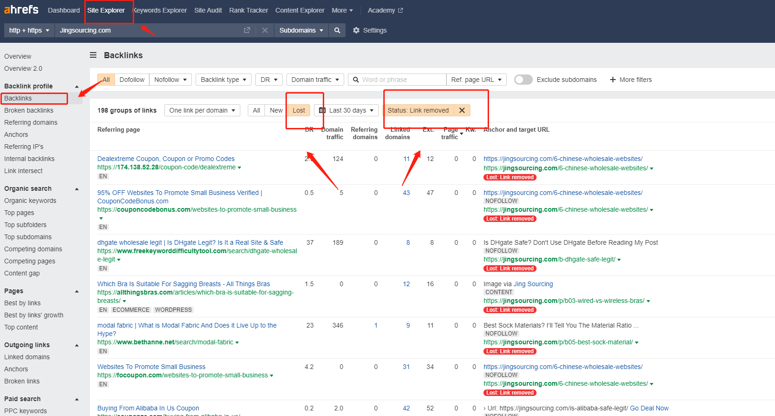Click the magnifier search button
Viewport: 775px width, 416px height.
337,30
